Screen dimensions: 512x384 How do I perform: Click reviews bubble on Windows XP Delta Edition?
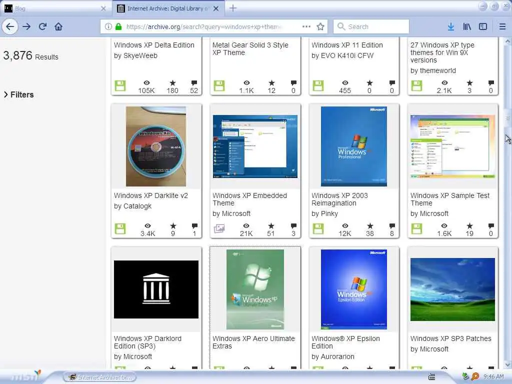194,83
